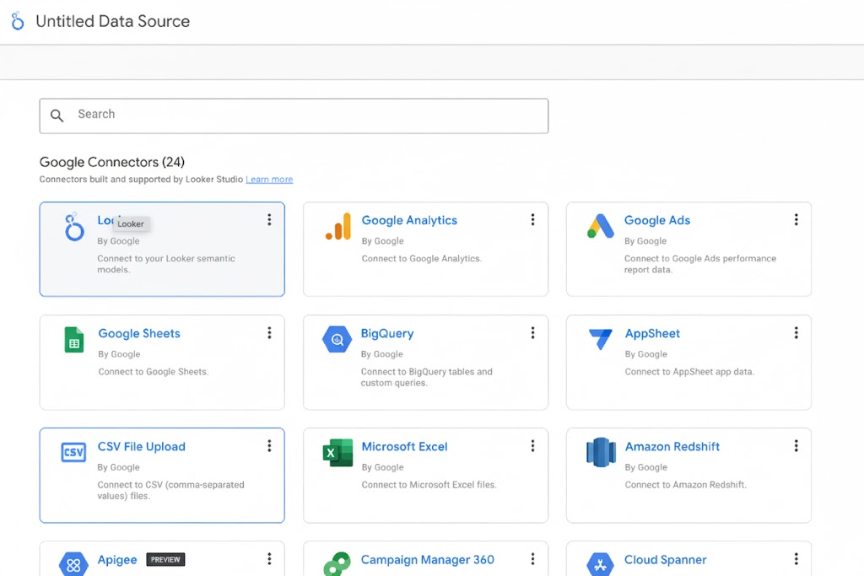This screenshot has width=864, height=576.
Task: Click the Google Analytics bar chart icon
Action: coord(338,226)
